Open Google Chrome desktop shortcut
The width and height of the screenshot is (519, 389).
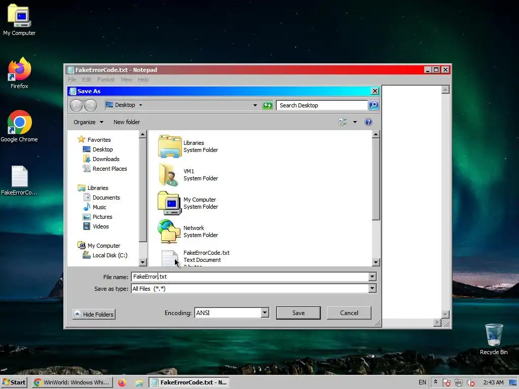point(19,123)
